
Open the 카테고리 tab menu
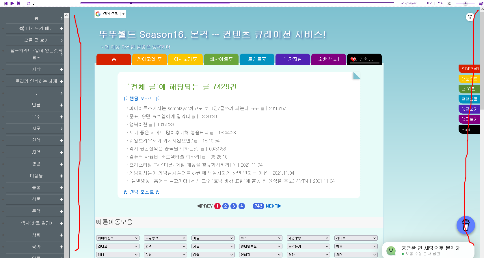pyautogui.click(x=150, y=59)
